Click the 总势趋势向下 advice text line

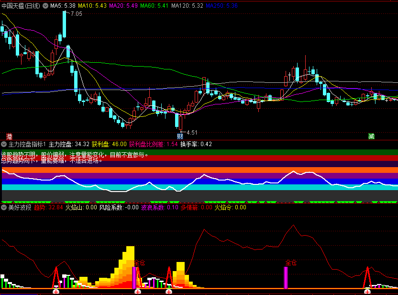click(52, 160)
